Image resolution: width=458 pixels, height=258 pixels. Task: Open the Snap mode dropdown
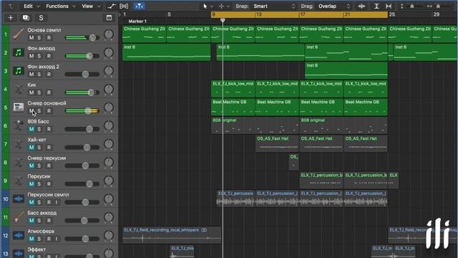(x=274, y=6)
